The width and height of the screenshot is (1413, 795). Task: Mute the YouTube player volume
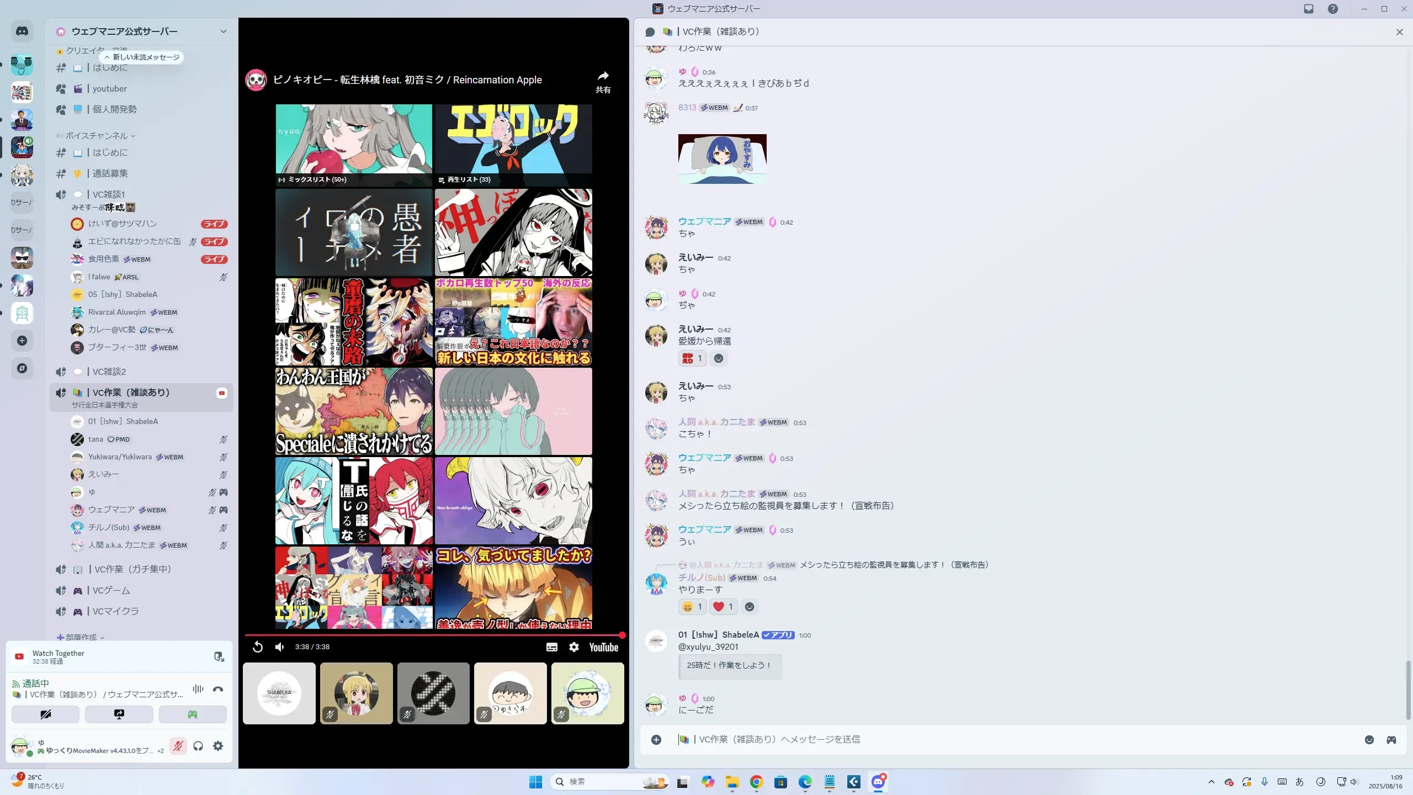280,647
